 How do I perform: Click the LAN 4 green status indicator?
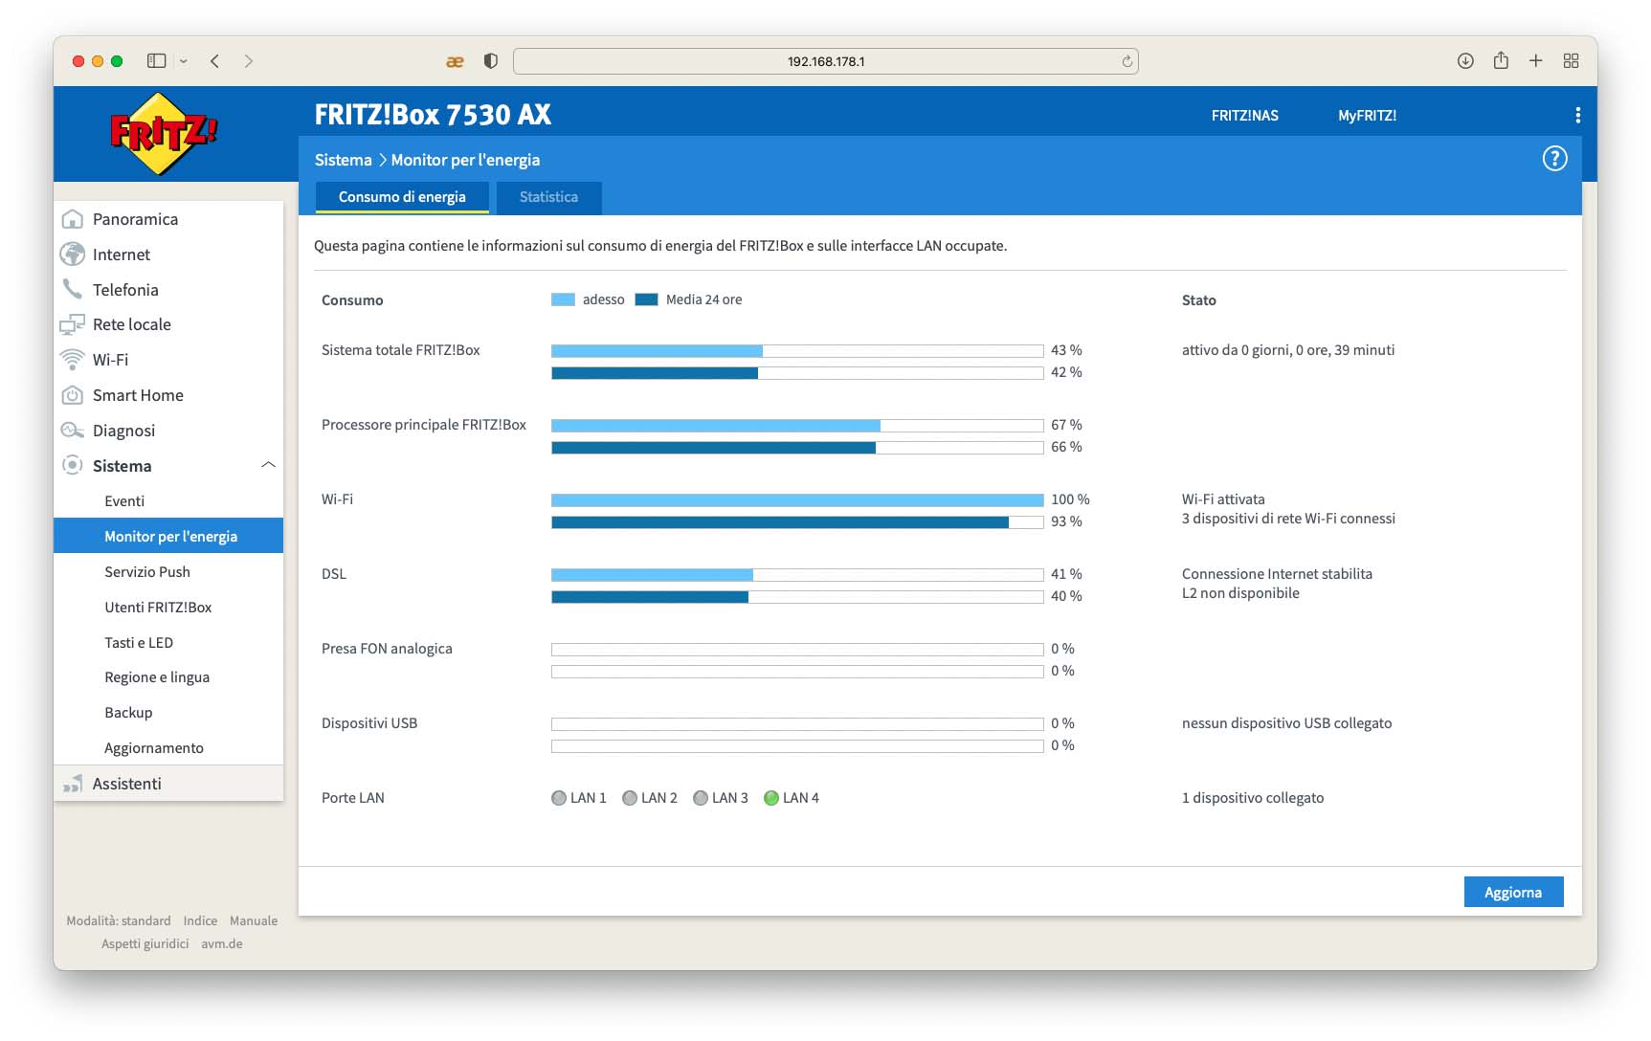771,798
